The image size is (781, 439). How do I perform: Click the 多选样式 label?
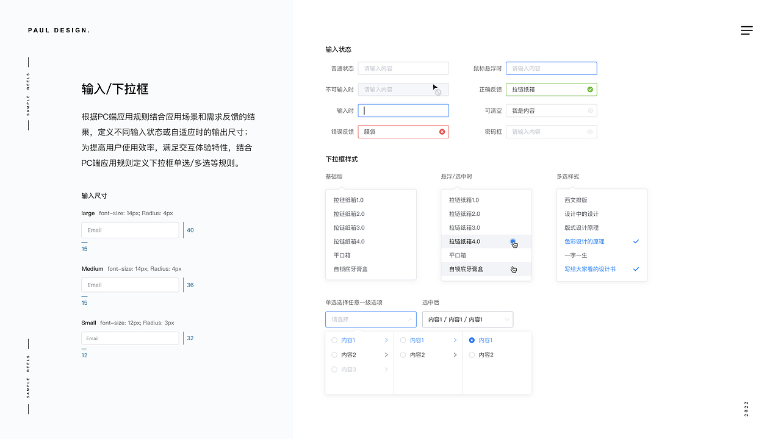click(567, 176)
